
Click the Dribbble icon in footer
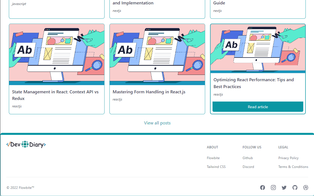pyautogui.click(x=305, y=187)
